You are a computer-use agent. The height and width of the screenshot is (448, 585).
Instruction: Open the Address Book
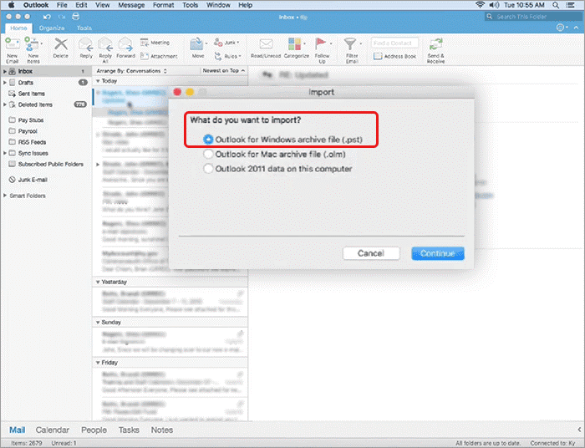394,56
